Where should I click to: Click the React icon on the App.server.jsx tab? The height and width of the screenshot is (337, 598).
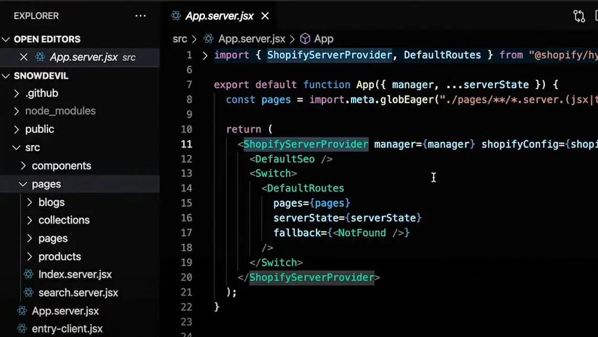176,16
